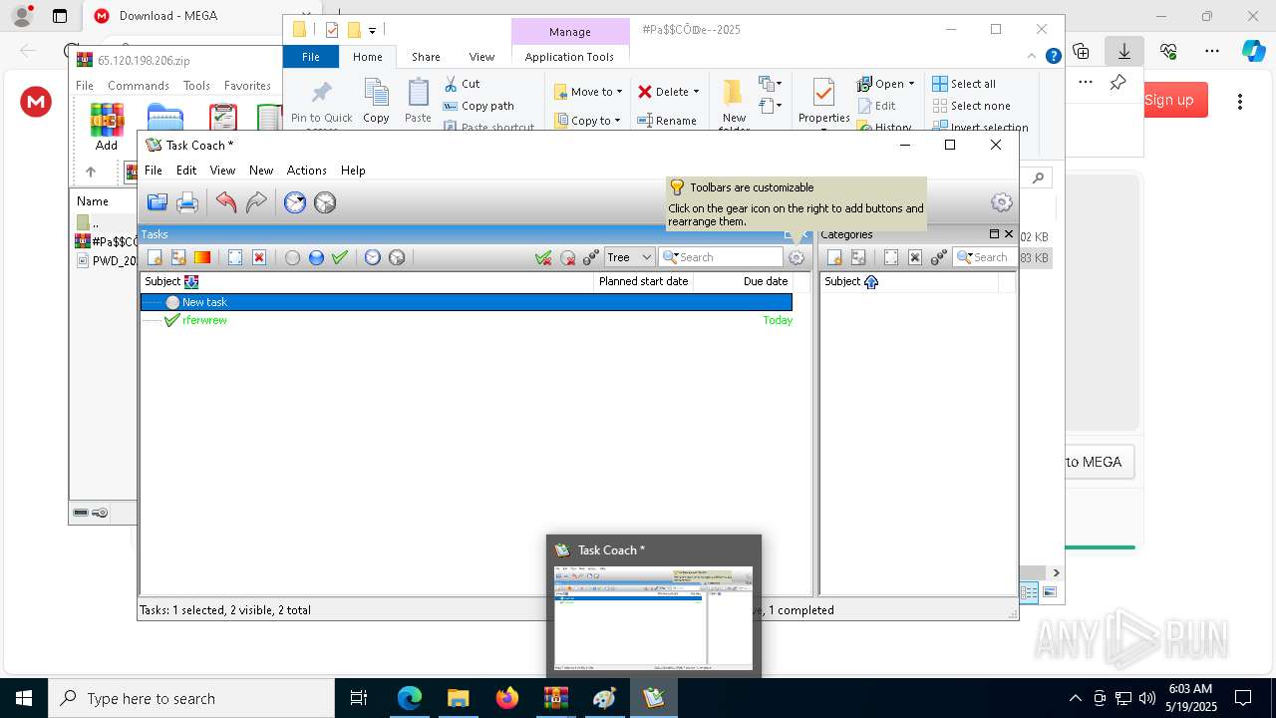Sort categories by Subject column header

pos(908,281)
